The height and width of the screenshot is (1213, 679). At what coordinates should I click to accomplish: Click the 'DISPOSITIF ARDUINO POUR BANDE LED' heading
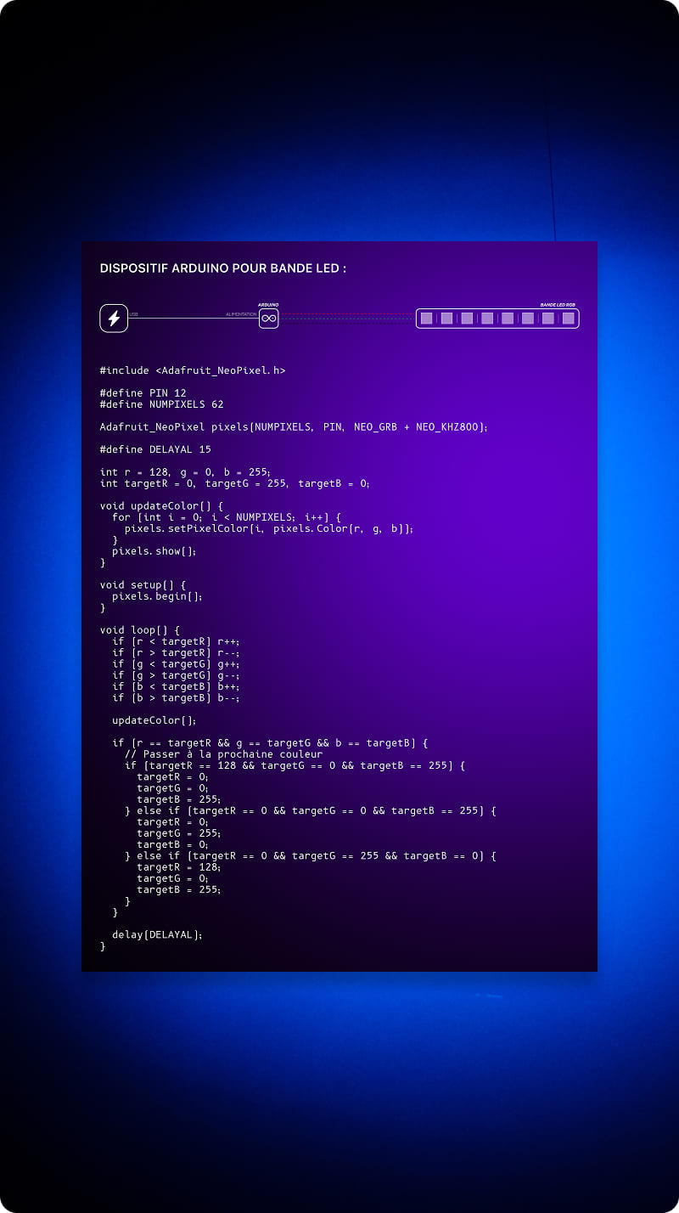click(x=222, y=268)
